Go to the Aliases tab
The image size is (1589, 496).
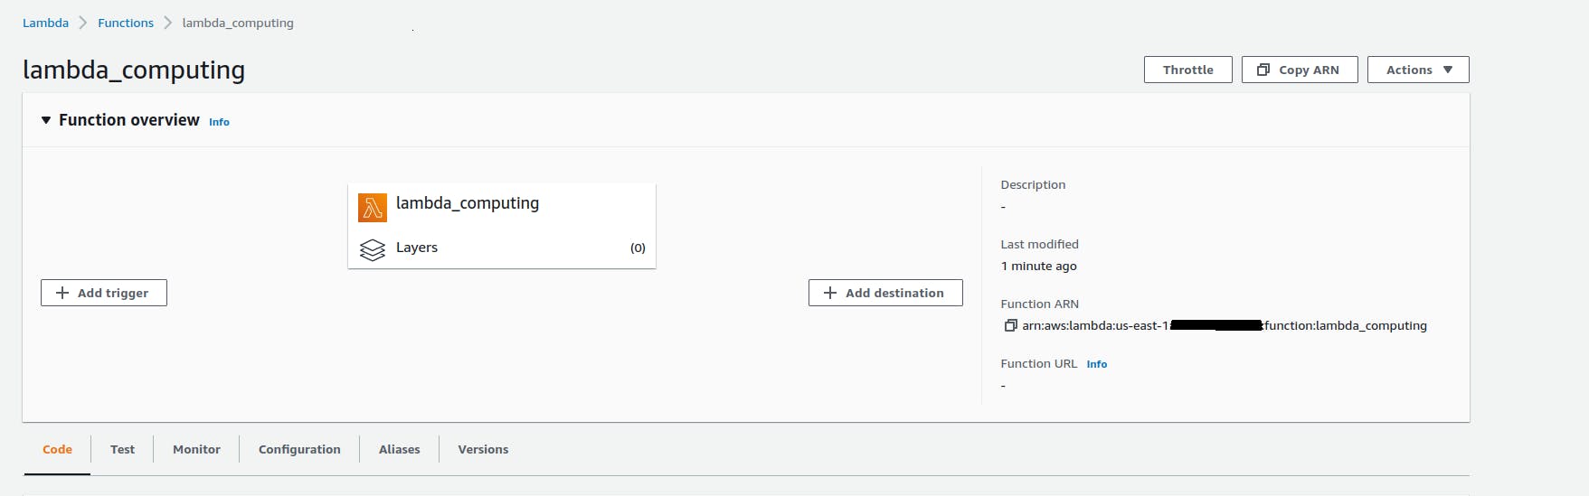point(399,449)
